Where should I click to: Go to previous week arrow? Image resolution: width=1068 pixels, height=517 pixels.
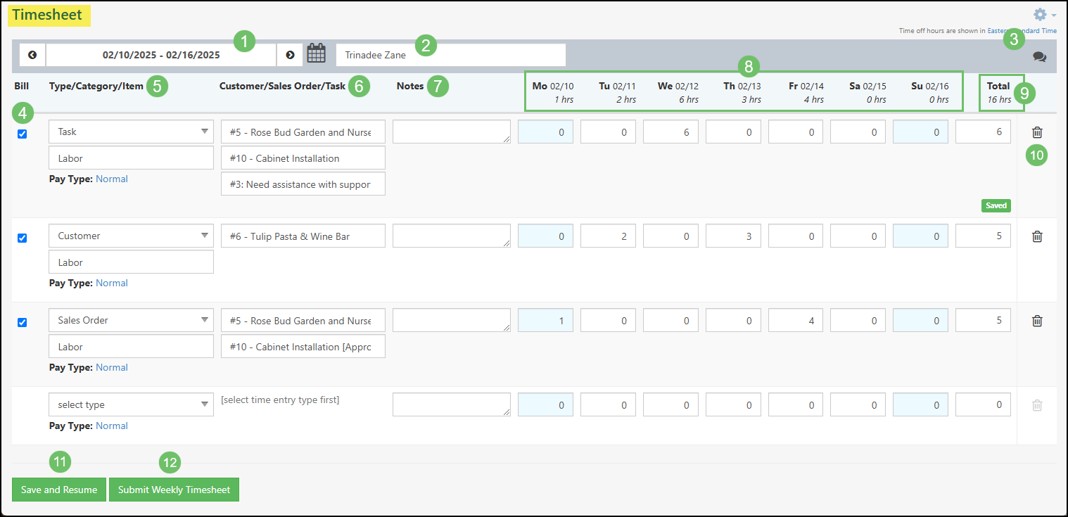(32, 55)
